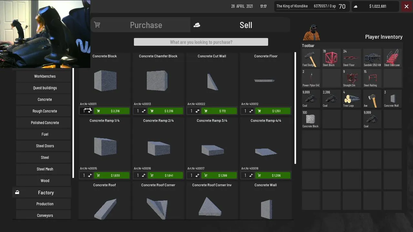Select the Steel Staircase toolbar item
Screen dimensions: 413x232
tap(393, 58)
